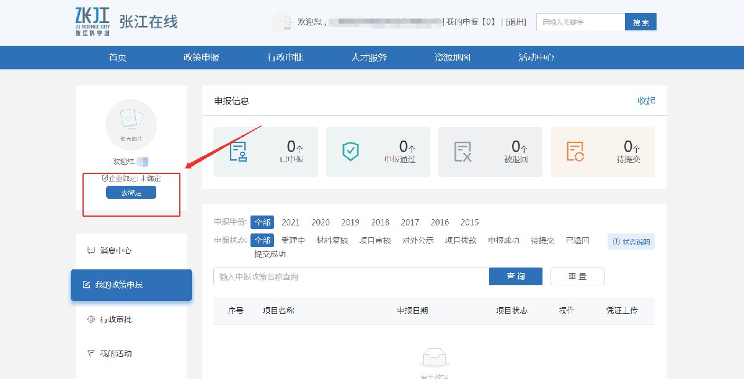744x379 pixels.
Task: Click the 我的政策申报 edit icon
Action: tap(87, 285)
